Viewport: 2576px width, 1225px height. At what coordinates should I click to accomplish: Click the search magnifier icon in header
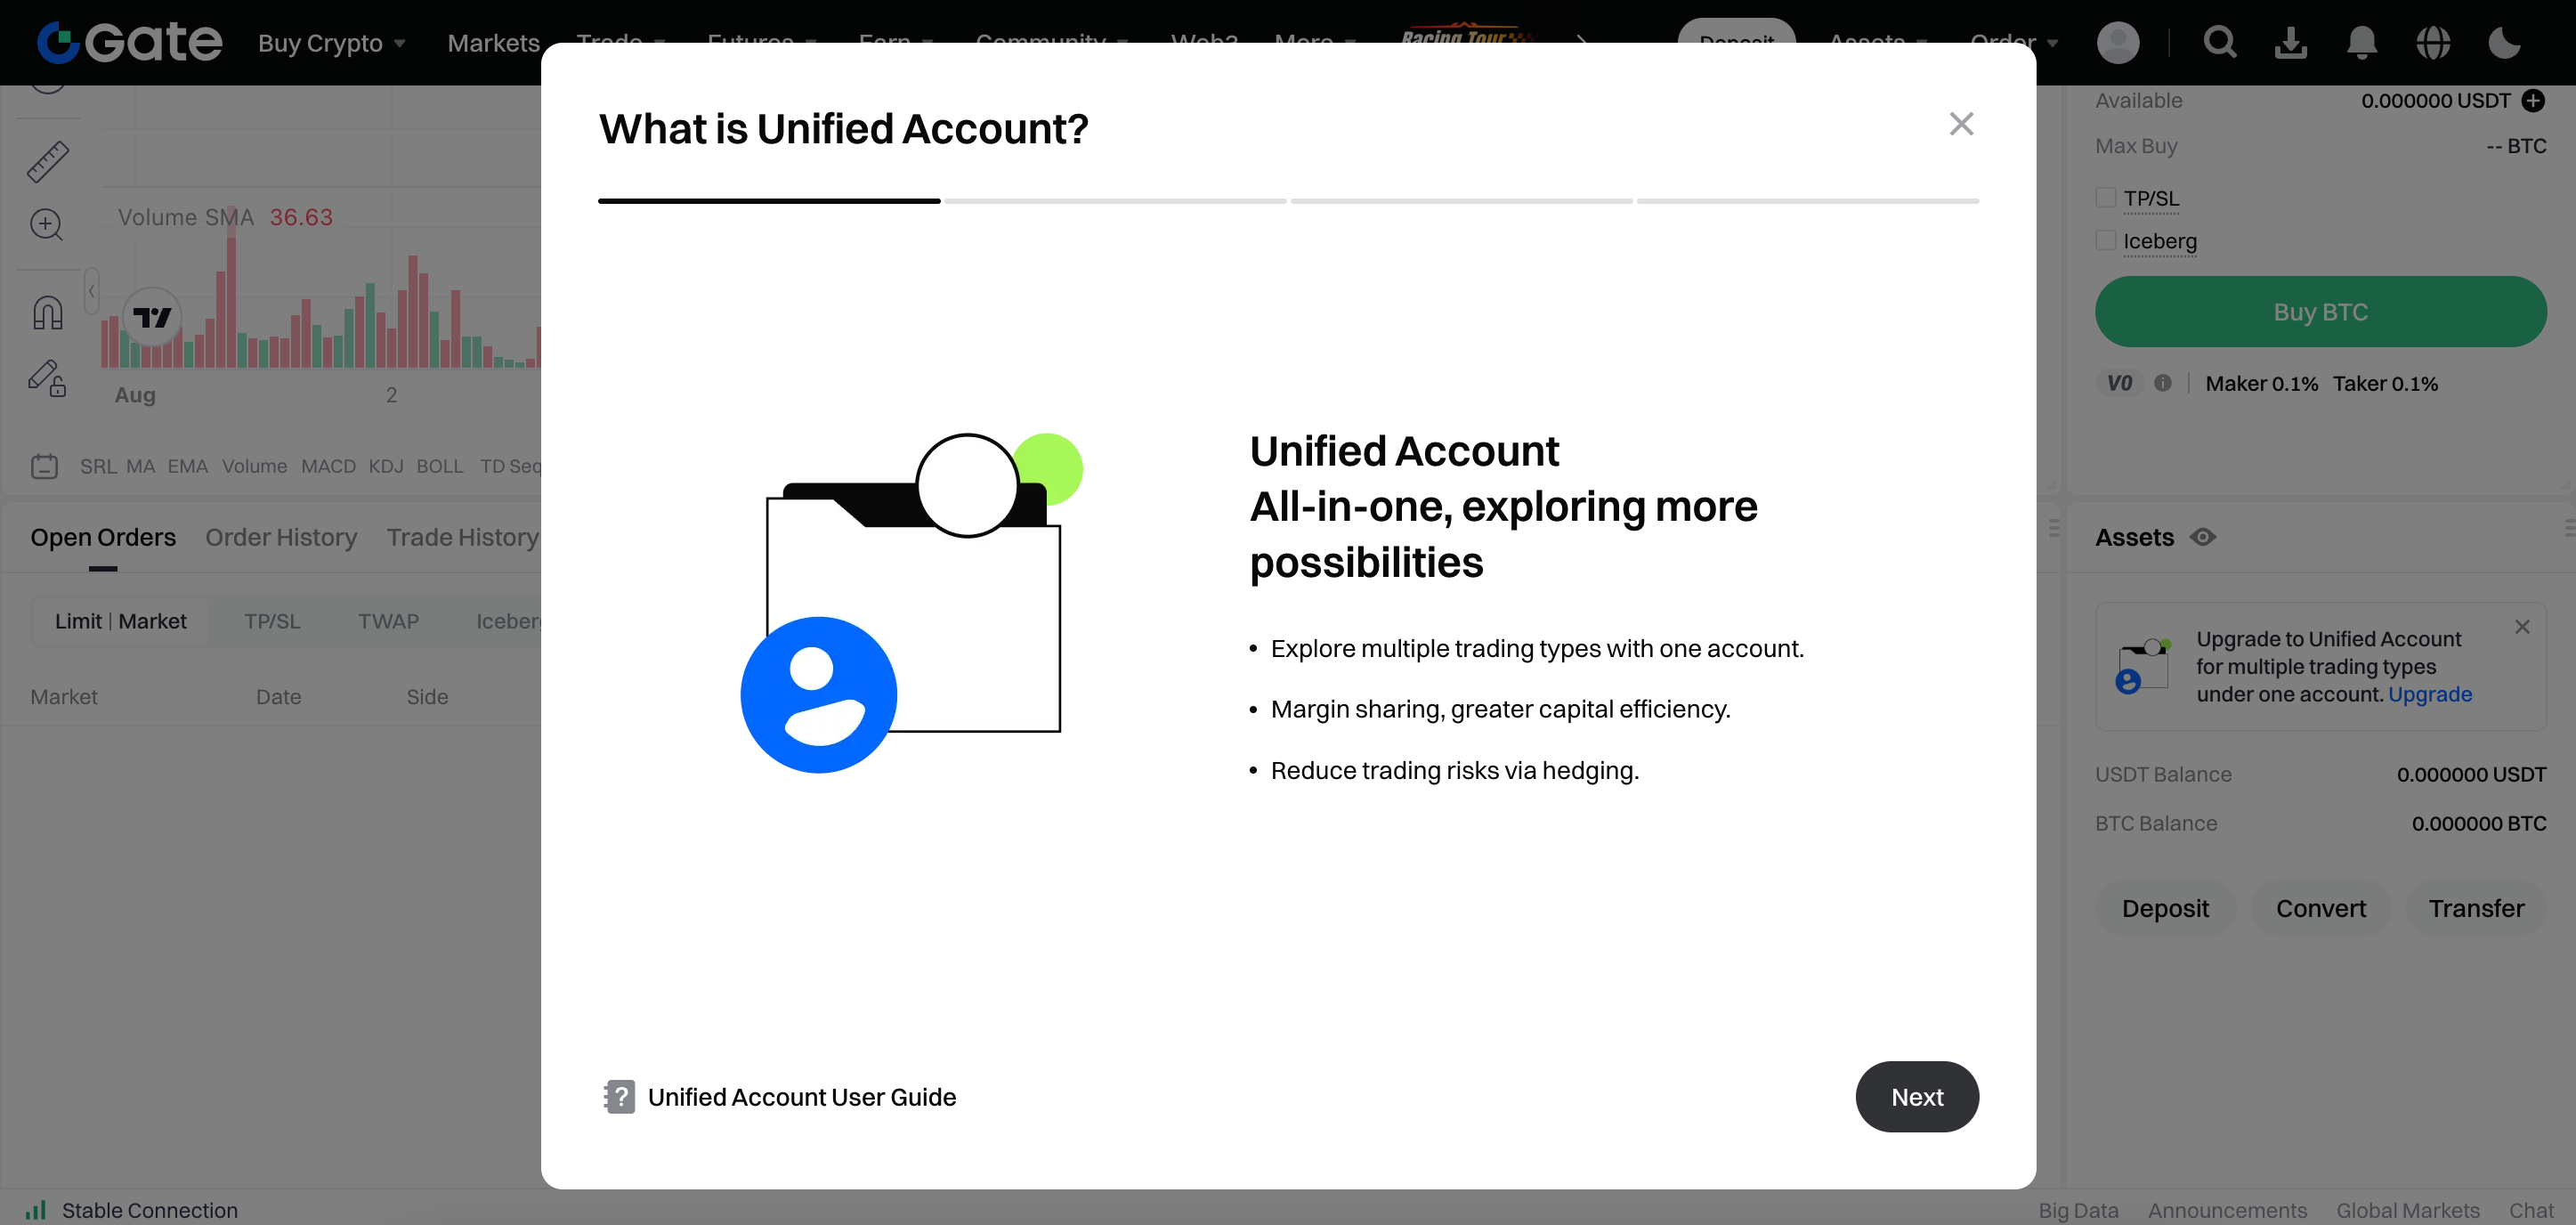pos(2219,42)
